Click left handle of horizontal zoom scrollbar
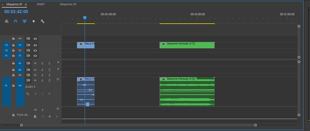The width and height of the screenshot is (310, 131). pyautogui.click(x=21, y=125)
